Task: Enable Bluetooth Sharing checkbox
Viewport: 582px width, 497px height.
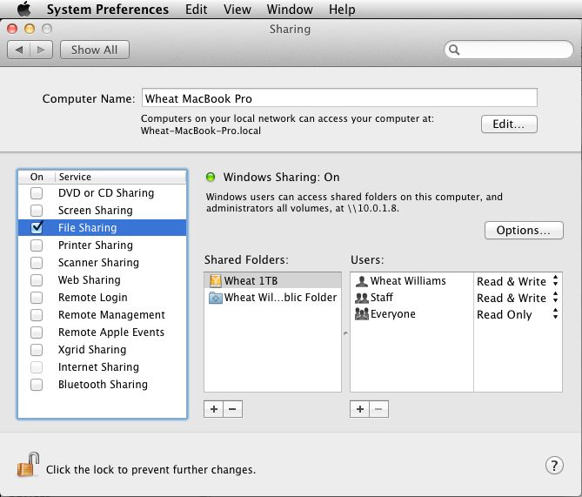Action: pyautogui.click(x=37, y=385)
